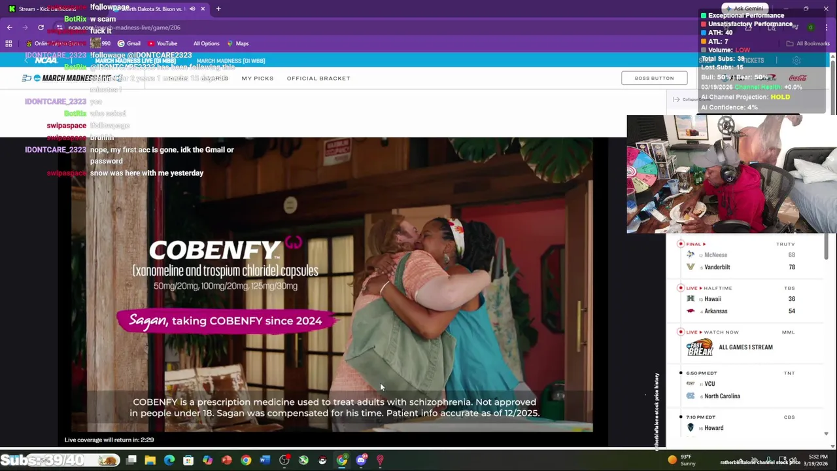Open the YouTube bookmark
The width and height of the screenshot is (837, 471).
(162, 44)
